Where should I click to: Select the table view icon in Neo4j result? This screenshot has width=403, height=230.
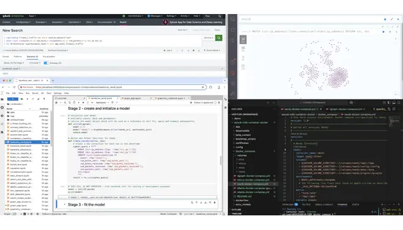[x=243, y=48]
